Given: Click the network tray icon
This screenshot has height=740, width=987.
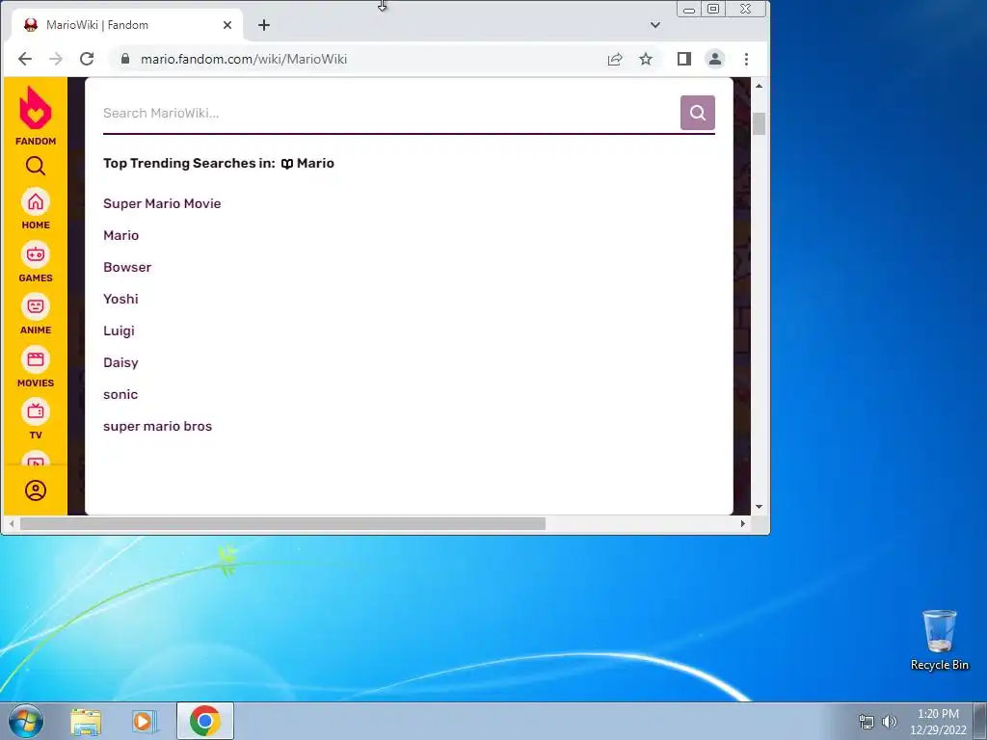Looking at the screenshot, I should (867, 722).
